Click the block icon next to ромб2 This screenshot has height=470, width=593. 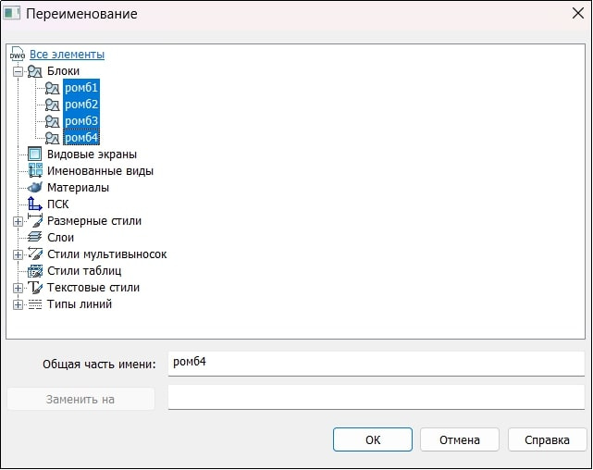52,105
